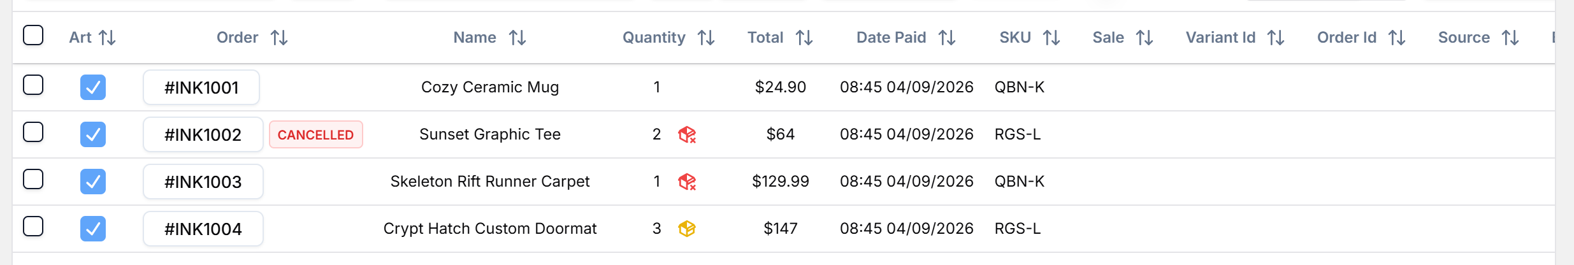The width and height of the screenshot is (1574, 265).
Task: Open order #INK1004 button
Action: (x=203, y=229)
